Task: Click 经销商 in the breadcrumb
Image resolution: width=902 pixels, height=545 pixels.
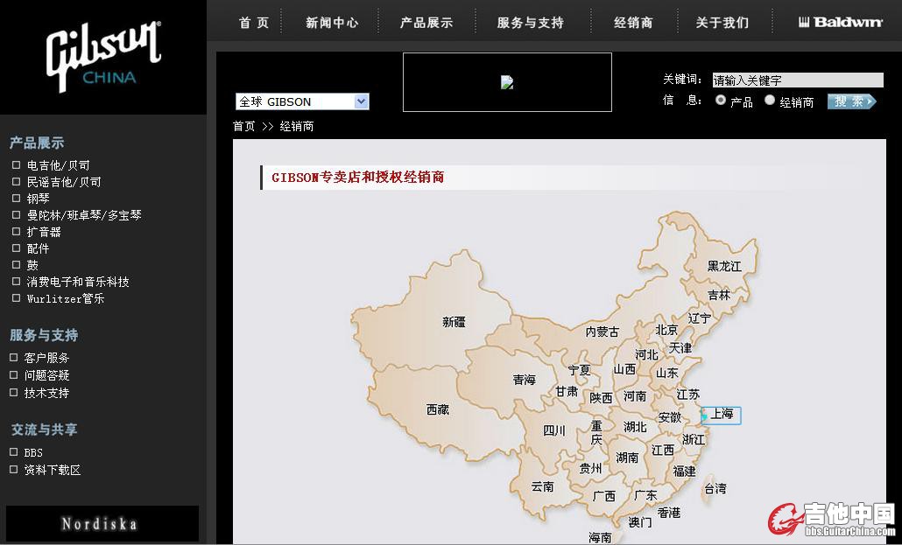Action: 297,127
